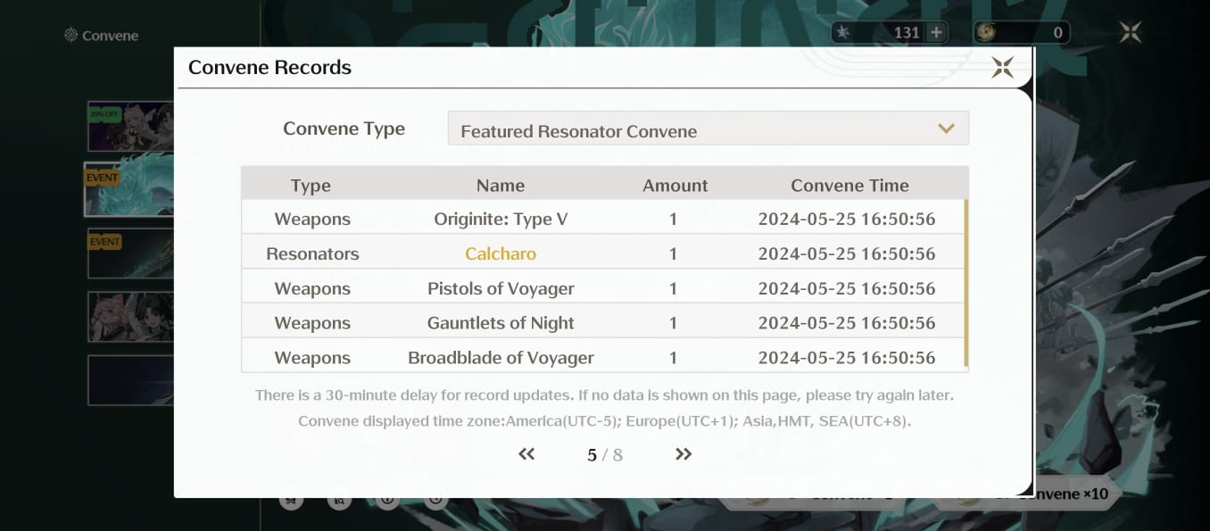This screenshot has height=531, width=1210.
Task: Click the page indicator 5 / 8
Action: coord(605,455)
